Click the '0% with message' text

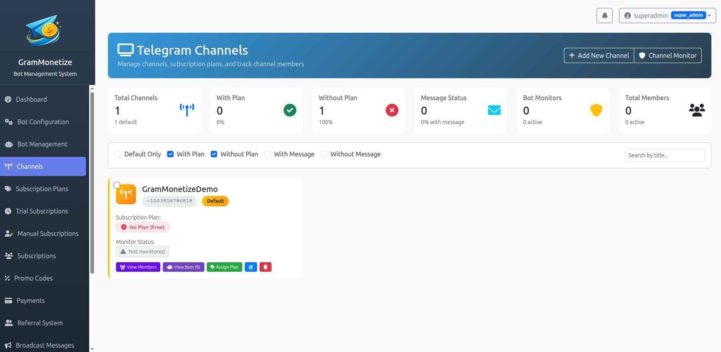tap(442, 122)
